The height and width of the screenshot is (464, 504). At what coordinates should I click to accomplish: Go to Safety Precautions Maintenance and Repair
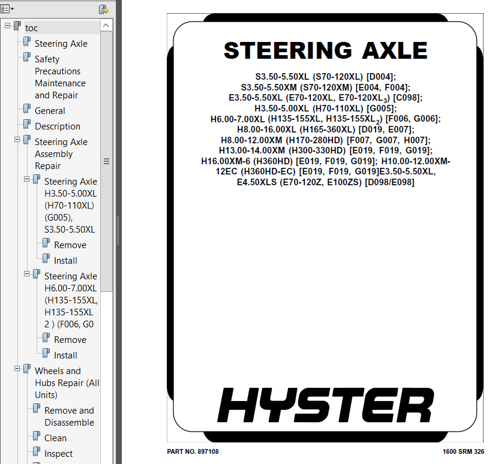60,77
